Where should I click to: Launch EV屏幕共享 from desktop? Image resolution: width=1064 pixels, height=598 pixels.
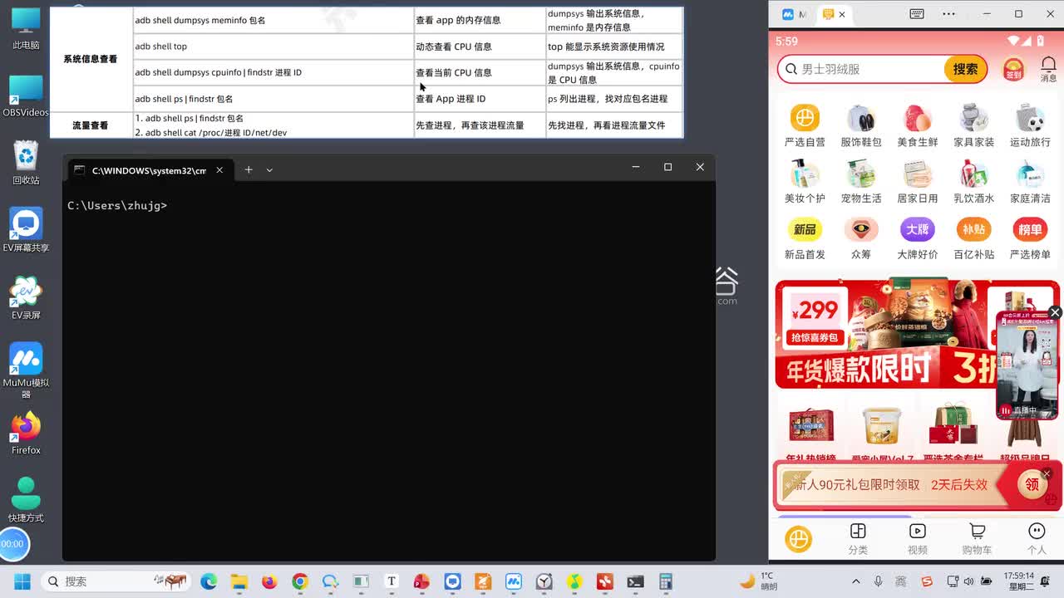pos(26,230)
